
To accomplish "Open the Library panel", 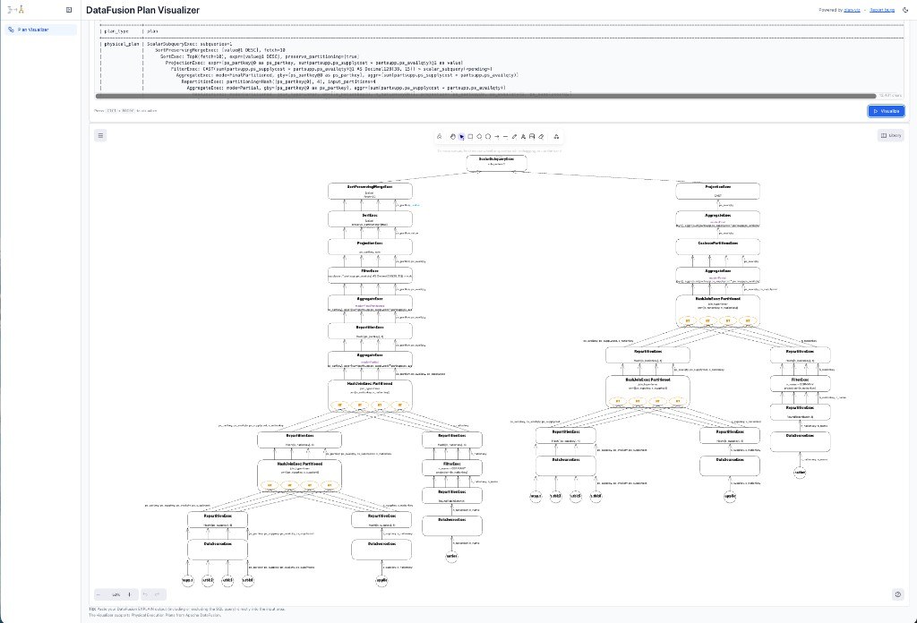I will [x=891, y=135].
